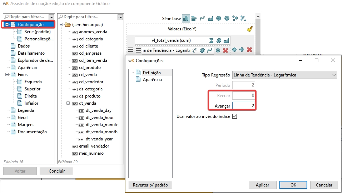
Task: Click the sigma aggregation icon on vl_total_venda
Action: click(211, 40)
